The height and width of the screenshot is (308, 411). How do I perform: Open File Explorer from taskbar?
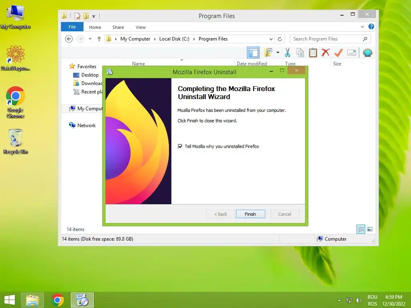[x=33, y=300]
